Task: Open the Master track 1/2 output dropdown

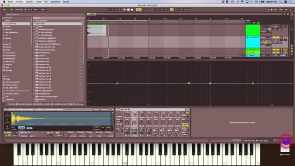Action: pos(266,55)
